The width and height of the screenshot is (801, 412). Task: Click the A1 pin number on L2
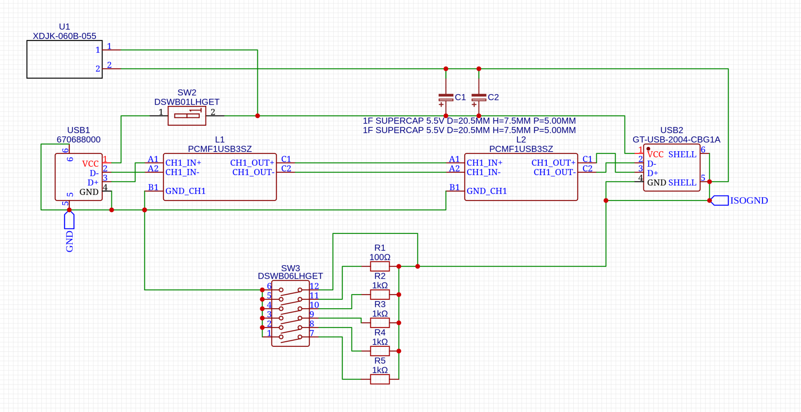(454, 159)
